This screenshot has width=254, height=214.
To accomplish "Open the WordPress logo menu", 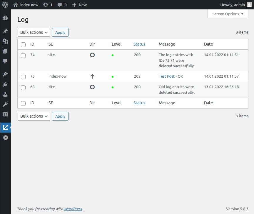I will [5, 5].
